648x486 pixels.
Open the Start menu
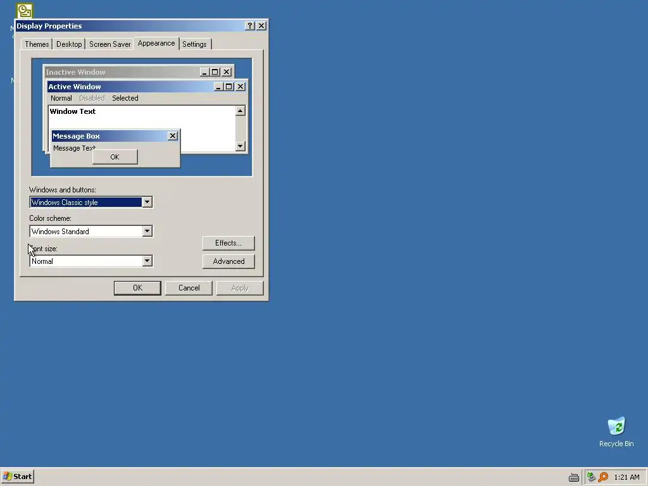tap(17, 477)
